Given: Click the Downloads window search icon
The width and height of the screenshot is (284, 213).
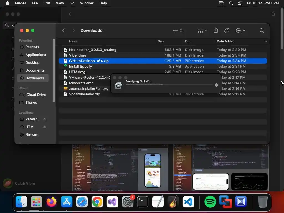Looking at the screenshot, I should click(262, 31).
